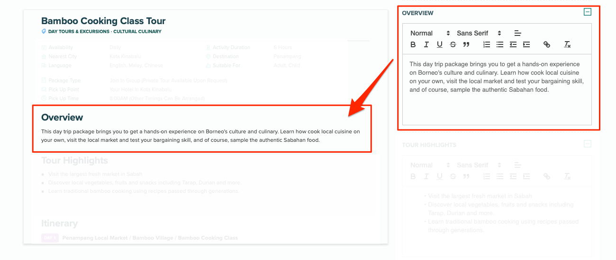Open Sans Serif dropdown in Tour Highlights editor

[x=479, y=165]
